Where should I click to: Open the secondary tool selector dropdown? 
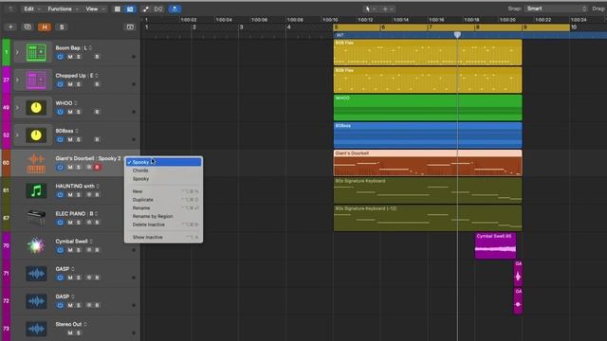point(388,9)
